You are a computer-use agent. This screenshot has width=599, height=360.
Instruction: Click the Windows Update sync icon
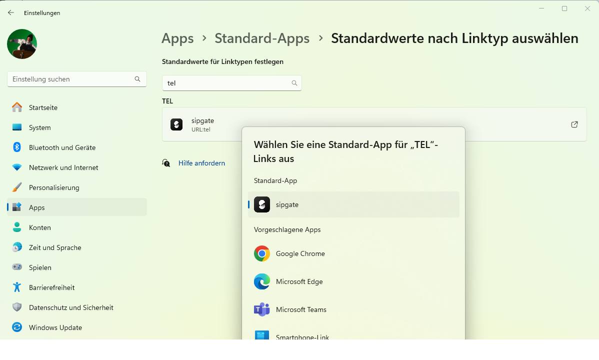17,327
